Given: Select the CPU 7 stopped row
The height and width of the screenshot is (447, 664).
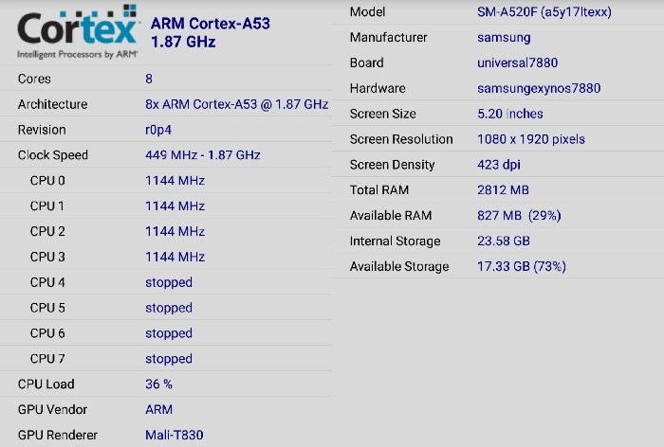Looking at the screenshot, I should tap(166, 359).
